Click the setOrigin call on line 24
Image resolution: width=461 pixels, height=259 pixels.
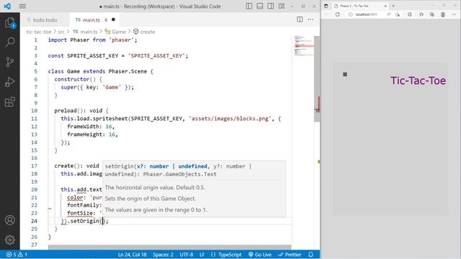[x=85, y=221]
